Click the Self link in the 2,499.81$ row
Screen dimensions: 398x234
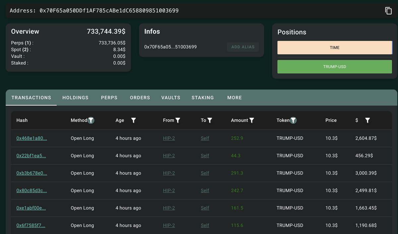coord(205,191)
